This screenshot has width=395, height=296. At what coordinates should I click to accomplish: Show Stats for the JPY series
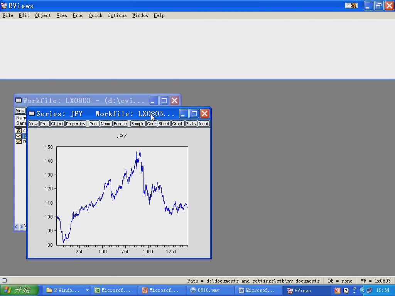click(x=191, y=124)
